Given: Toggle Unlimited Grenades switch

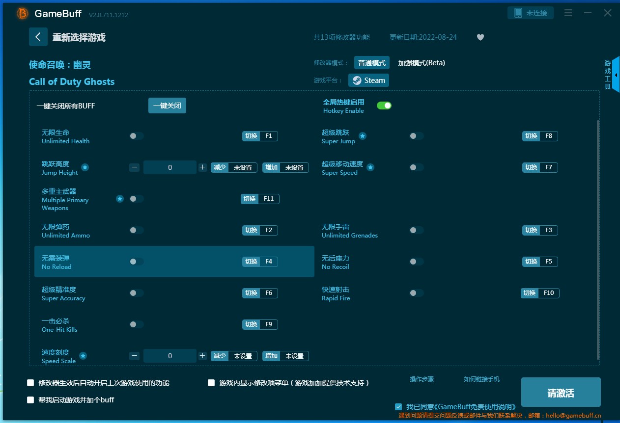Looking at the screenshot, I should tap(417, 230).
